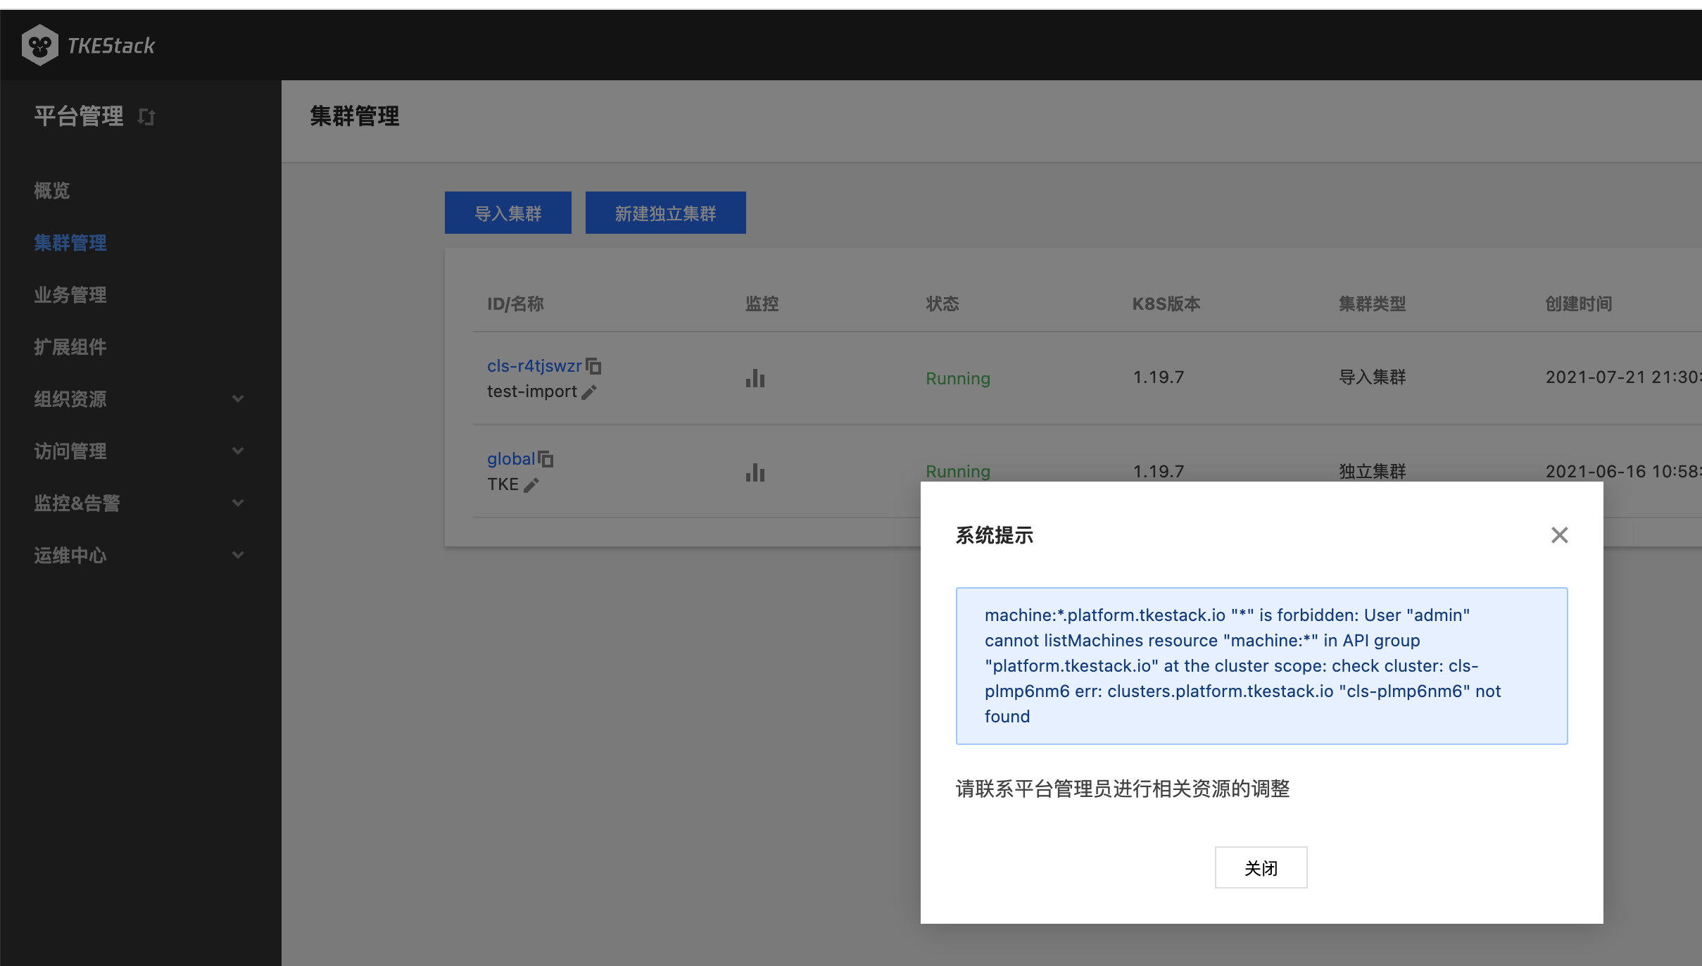This screenshot has height=966, width=1702.
Task: Open monitoring chart for global cluster
Action: click(x=755, y=472)
